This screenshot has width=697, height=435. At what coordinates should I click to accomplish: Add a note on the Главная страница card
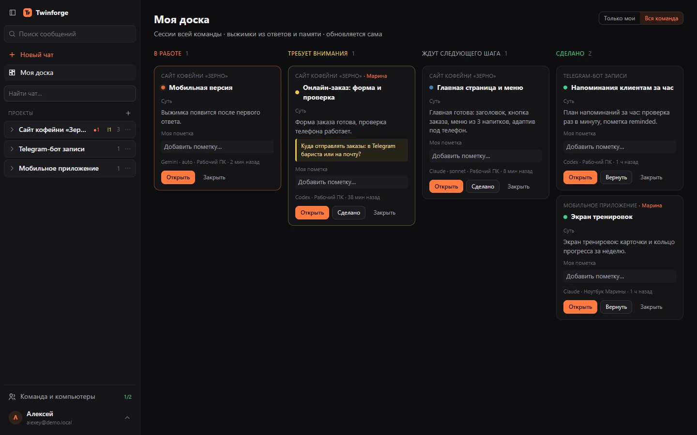pos(485,156)
